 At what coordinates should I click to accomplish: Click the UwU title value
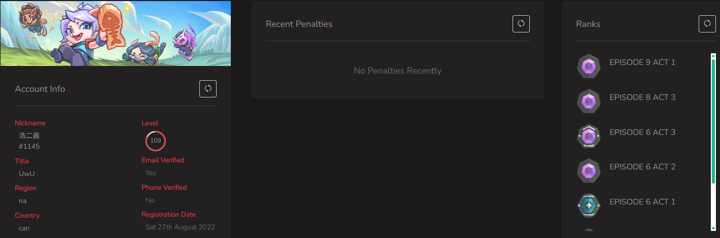coord(27,174)
